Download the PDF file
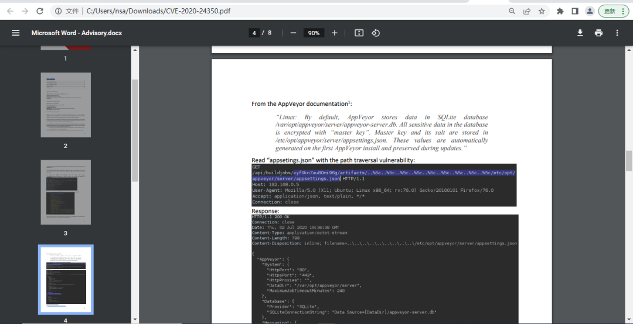 tap(580, 33)
